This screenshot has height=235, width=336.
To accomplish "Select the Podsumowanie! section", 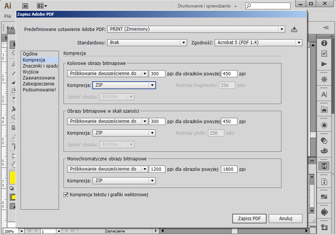I will click(40, 90).
